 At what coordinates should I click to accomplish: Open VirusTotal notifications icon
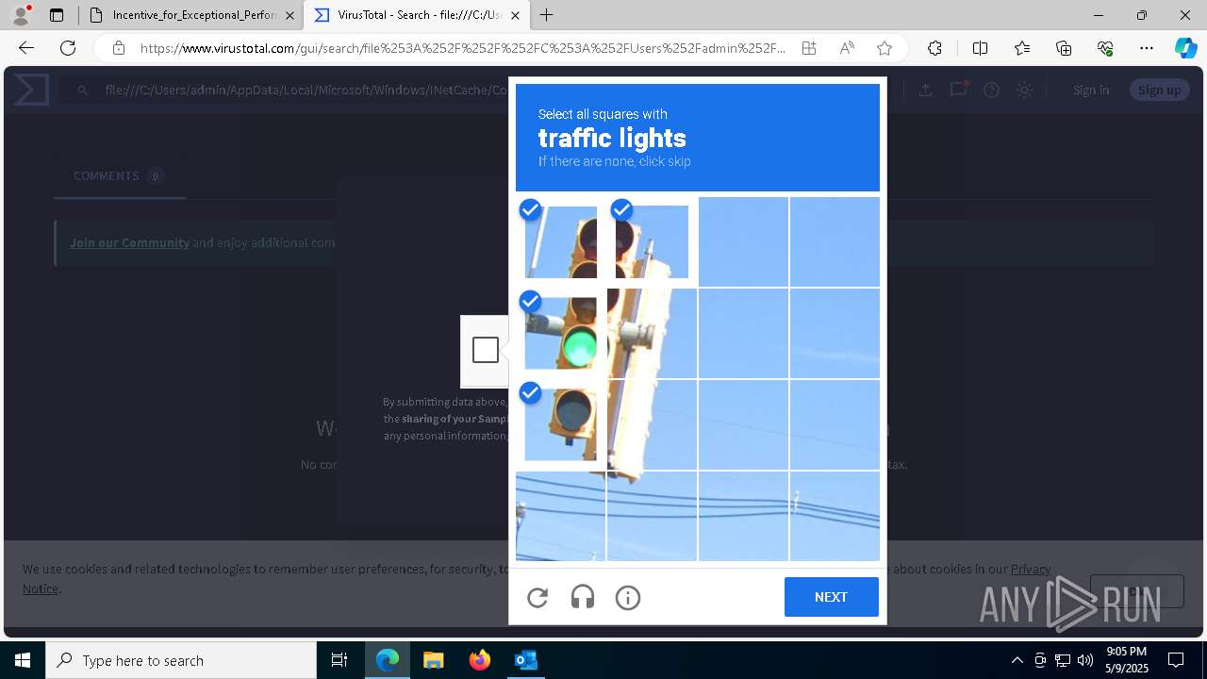pyautogui.click(x=959, y=90)
